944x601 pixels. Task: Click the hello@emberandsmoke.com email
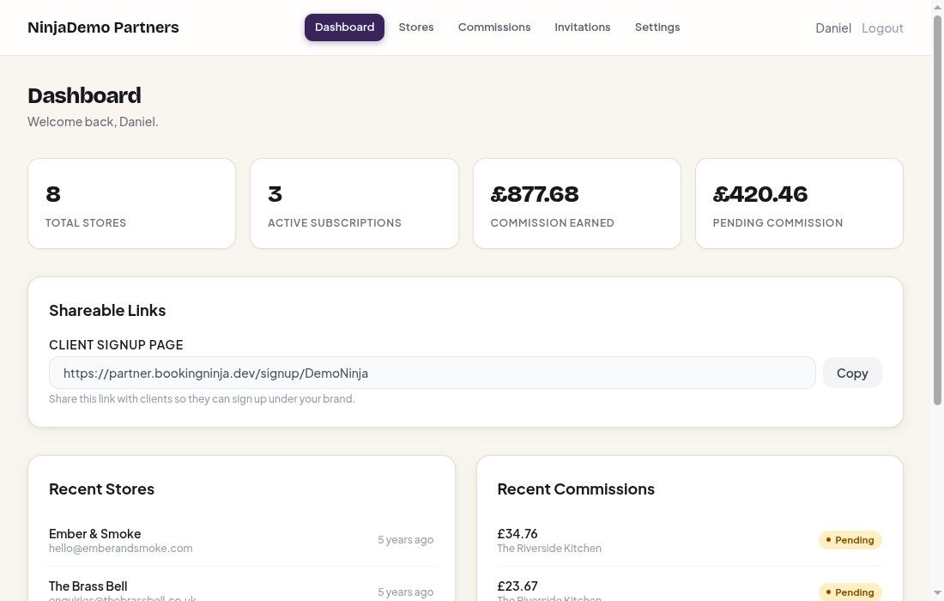(120, 548)
